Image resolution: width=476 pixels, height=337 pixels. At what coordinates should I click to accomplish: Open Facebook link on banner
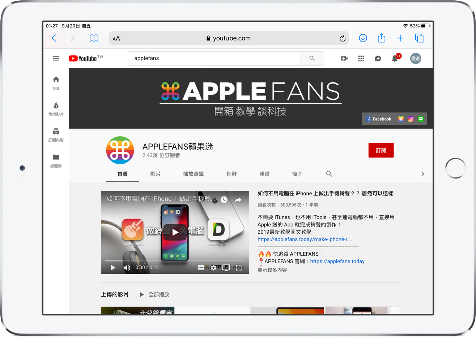tap(378, 119)
